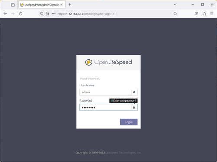Click the user silhouette icon in User Name field
Viewport: 217px width, 162px height.
click(x=134, y=92)
